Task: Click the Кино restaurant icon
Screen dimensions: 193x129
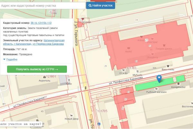Action: point(68,80)
